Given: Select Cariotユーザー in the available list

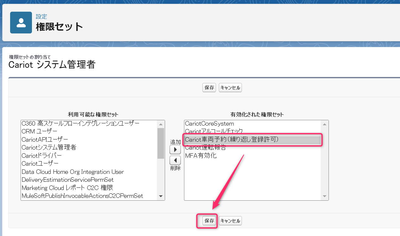Looking at the screenshot, I should pyautogui.click(x=89, y=163).
